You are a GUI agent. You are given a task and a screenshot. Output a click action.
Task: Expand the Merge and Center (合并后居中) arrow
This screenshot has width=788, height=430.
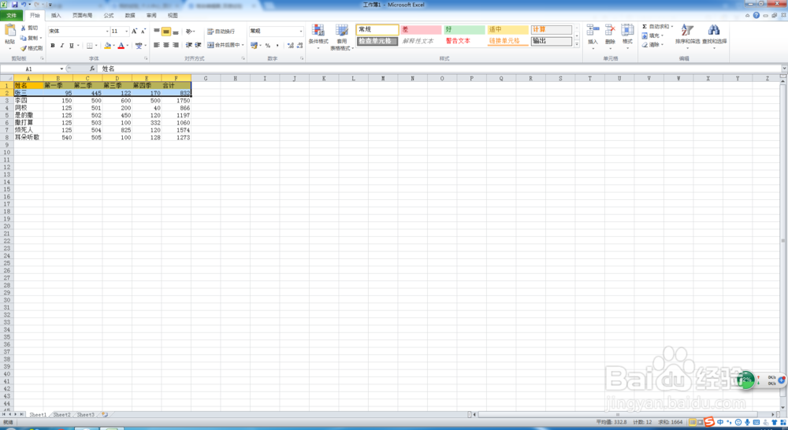(x=243, y=45)
